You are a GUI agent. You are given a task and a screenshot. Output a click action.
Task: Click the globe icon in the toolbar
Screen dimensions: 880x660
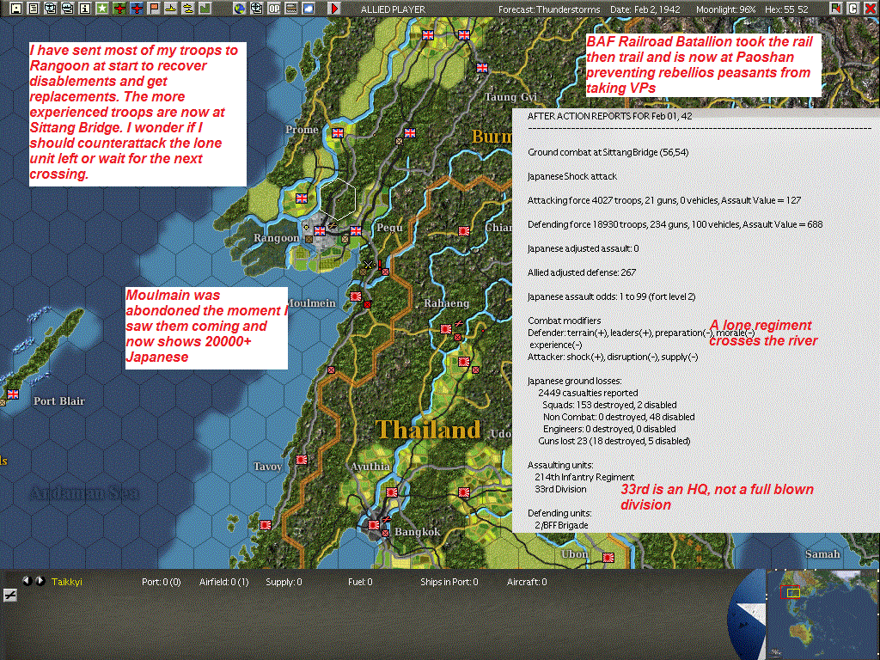[240, 8]
